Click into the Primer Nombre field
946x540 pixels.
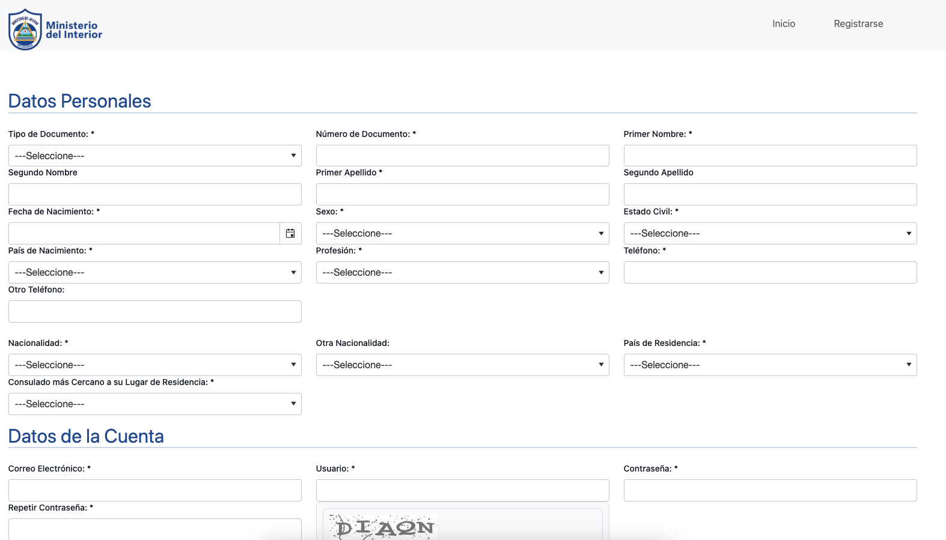pyautogui.click(x=771, y=156)
